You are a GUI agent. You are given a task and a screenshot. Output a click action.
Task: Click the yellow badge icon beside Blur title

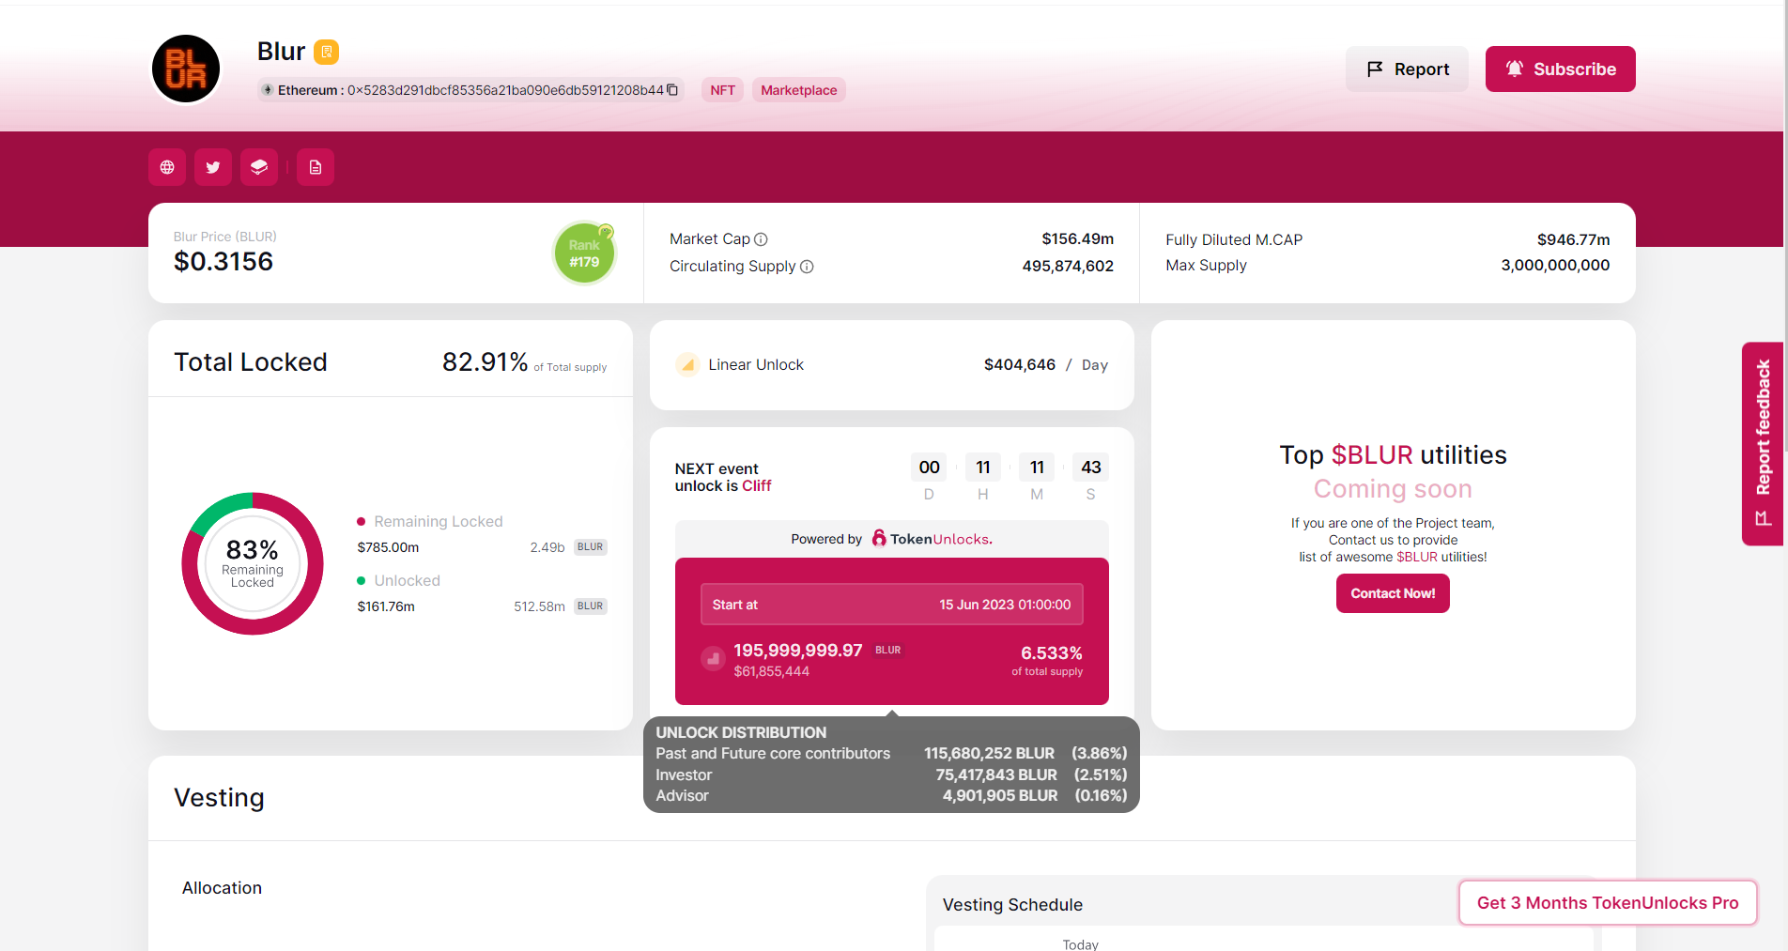point(326,52)
